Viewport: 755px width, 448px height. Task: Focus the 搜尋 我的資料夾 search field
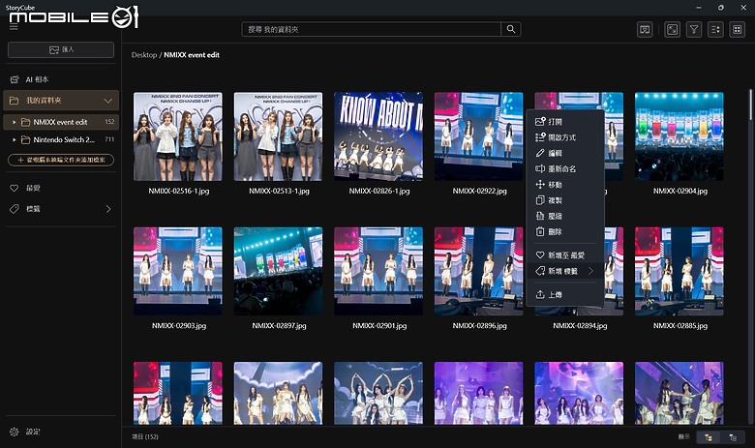click(x=372, y=29)
